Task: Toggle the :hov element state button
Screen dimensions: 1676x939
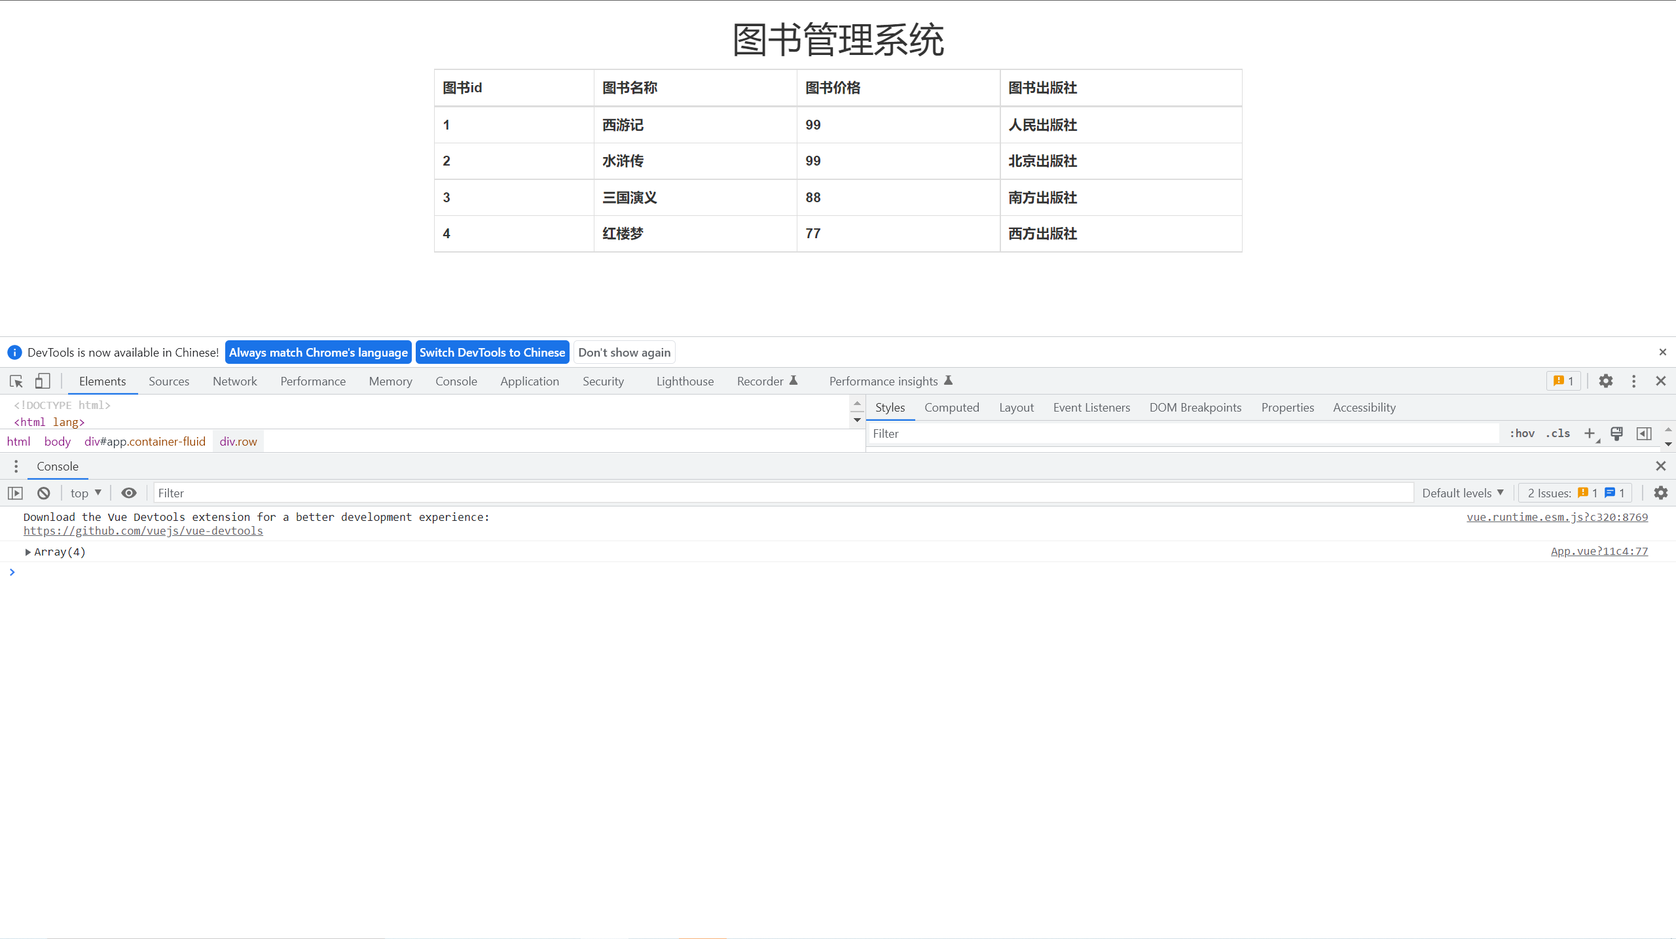Action: (x=1522, y=433)
